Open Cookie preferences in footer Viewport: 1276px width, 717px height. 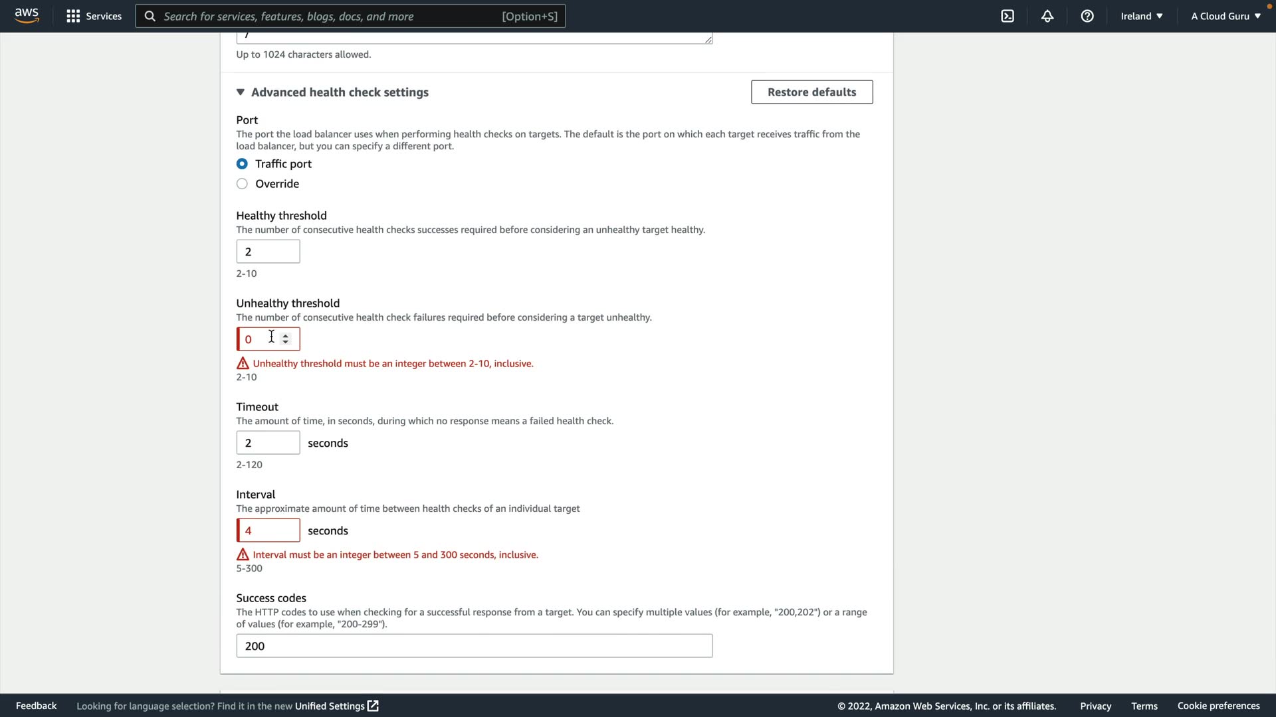(x=1218, y=706)
